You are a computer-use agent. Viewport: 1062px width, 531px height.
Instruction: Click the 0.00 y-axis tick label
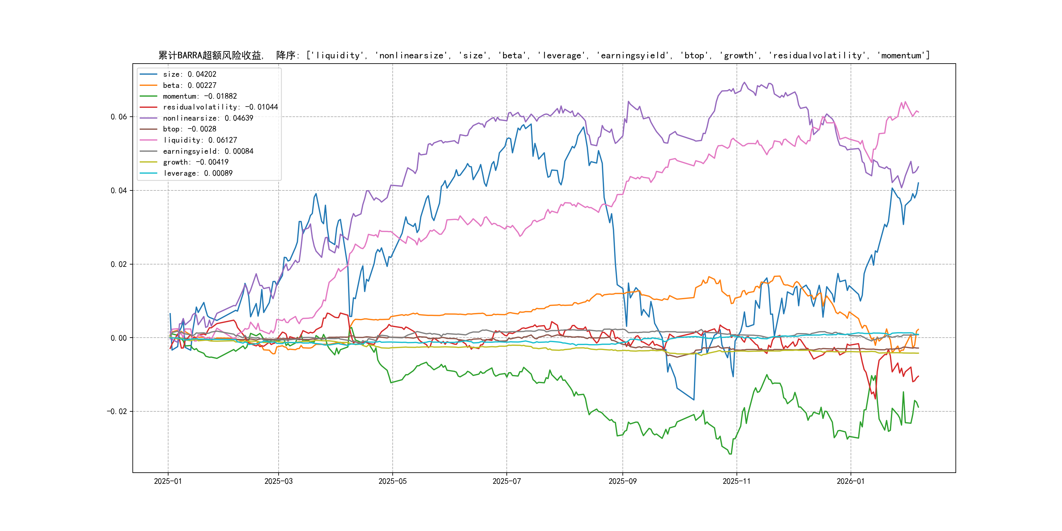[119, 338]
